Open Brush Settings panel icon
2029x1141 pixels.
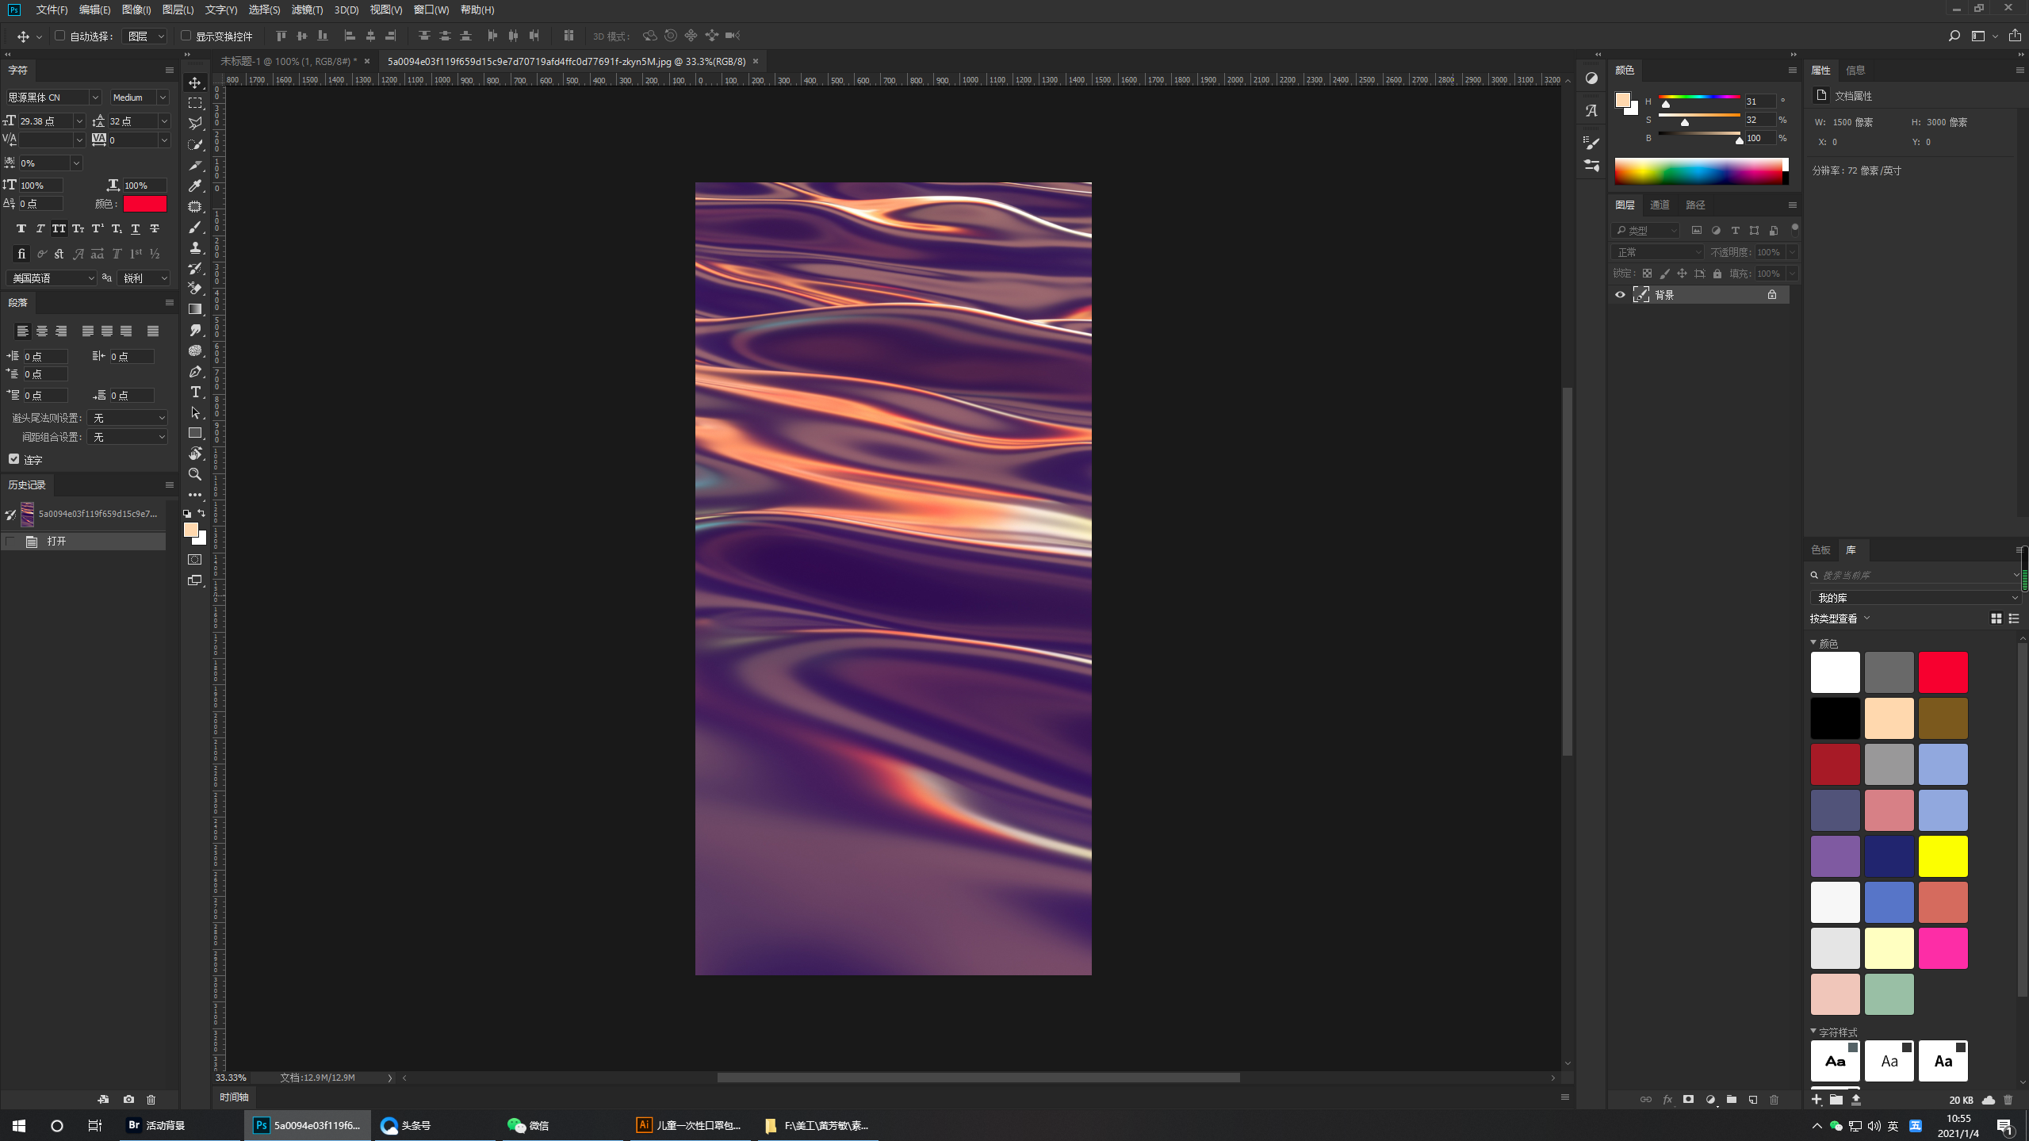click(x=1591, y=143)
